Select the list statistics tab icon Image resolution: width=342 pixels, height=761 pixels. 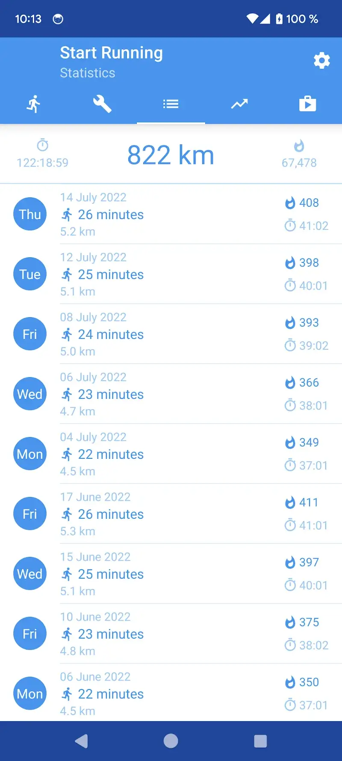[x=171, y=104]
